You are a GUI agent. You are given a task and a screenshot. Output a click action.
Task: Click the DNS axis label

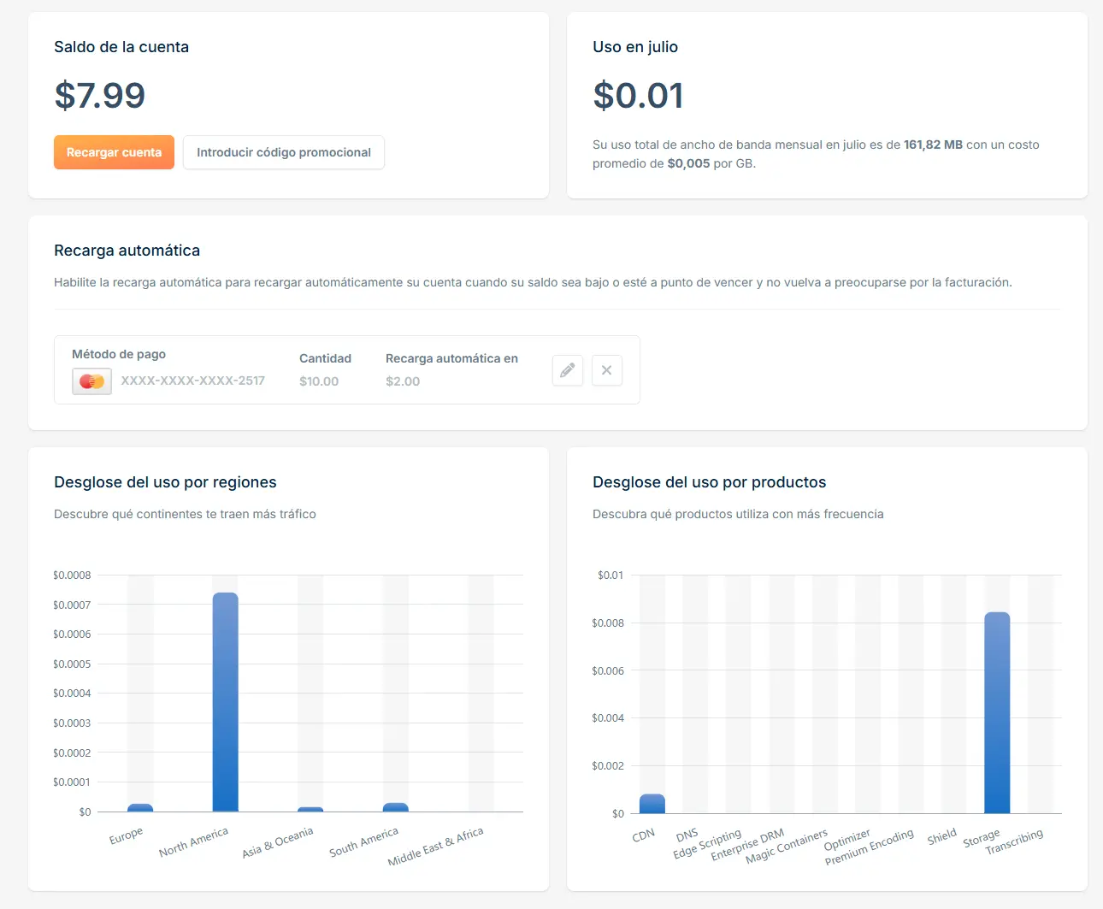[687, 835]
